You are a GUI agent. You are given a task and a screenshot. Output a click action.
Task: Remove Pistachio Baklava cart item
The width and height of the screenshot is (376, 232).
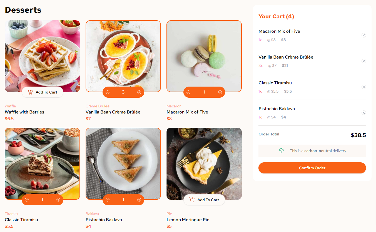click(x=364, y=113)
